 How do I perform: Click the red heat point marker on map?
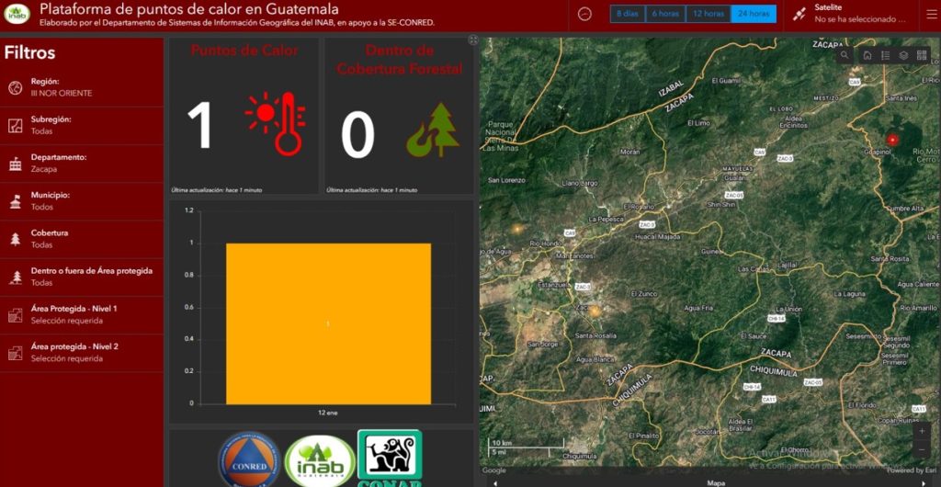(x=891, y=139)
